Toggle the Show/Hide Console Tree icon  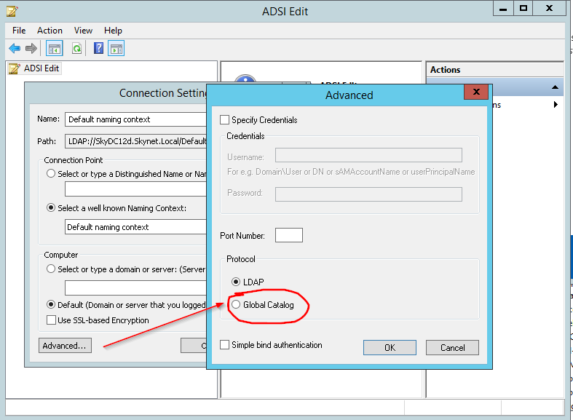click(x=55, y=48)
